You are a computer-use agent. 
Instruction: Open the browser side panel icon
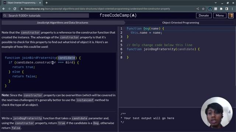click(x=227, y=9)
